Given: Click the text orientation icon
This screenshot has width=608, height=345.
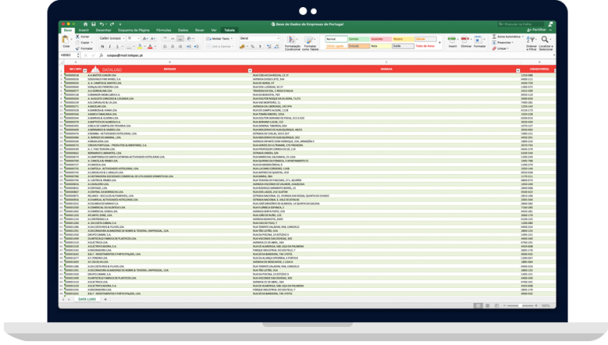Looking at the screenshot, I should pyautogui.click(x=189, y=39).
